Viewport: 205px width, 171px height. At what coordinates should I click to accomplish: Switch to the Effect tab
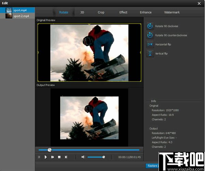point(123,12)
